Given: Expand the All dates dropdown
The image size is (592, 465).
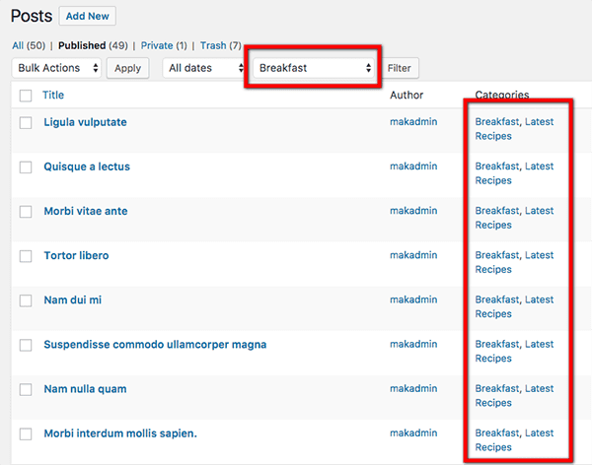Looking at the screenshot, I should click(205, 68).
